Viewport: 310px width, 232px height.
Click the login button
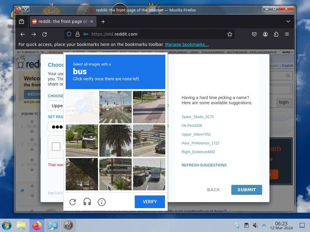[284, 102]
